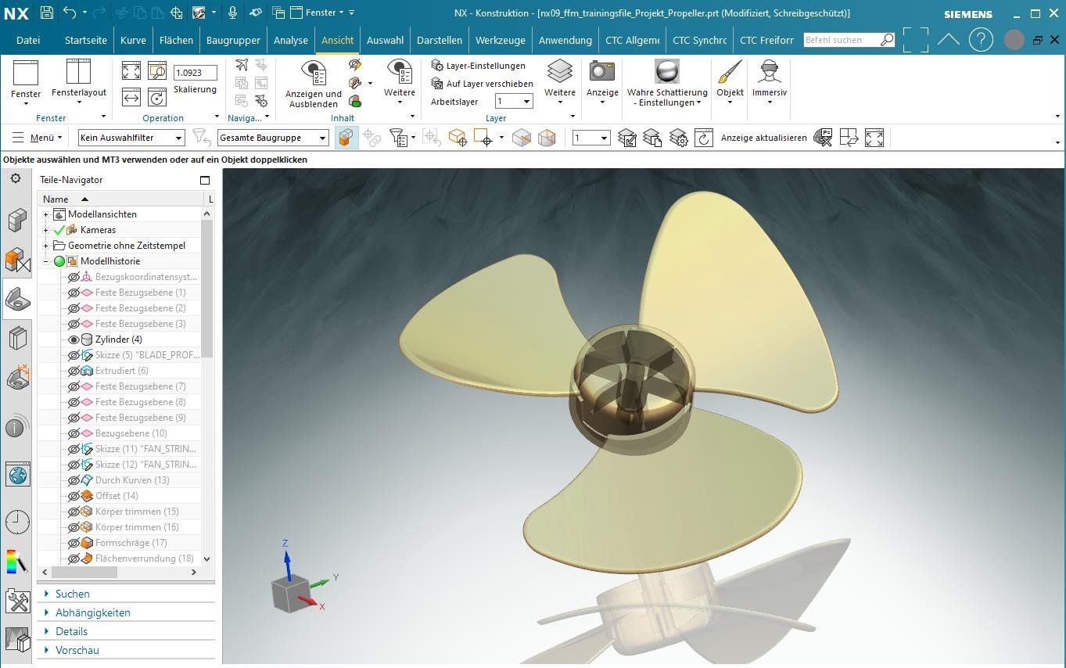1066x668 pixels.
Task: Click the Befehl suchen search box
Action: tap(849, 40)
